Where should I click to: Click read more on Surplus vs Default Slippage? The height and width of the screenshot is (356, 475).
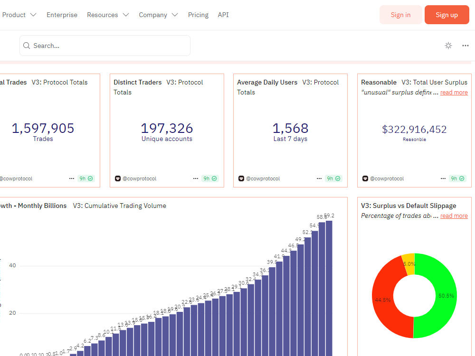pyautogui.click(x=454, y=216)
